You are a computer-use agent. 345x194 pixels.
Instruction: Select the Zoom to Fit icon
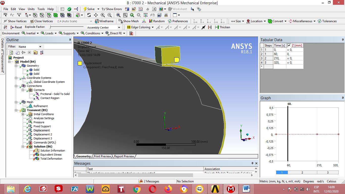(x=118, y=15)
